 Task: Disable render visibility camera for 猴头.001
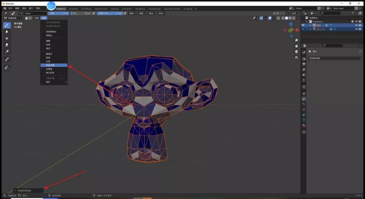pos(360,29)
